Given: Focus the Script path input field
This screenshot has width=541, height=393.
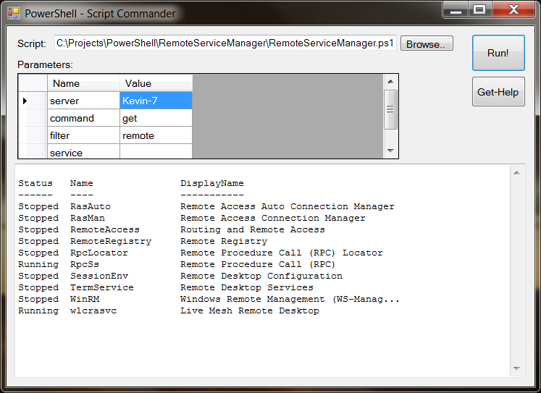Looking at the screenshot, I should (225, 43).
